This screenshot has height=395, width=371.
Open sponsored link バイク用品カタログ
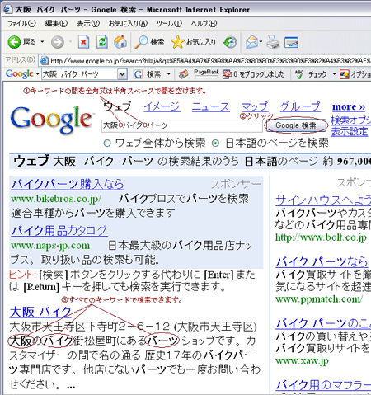click(x=59, y=230)
